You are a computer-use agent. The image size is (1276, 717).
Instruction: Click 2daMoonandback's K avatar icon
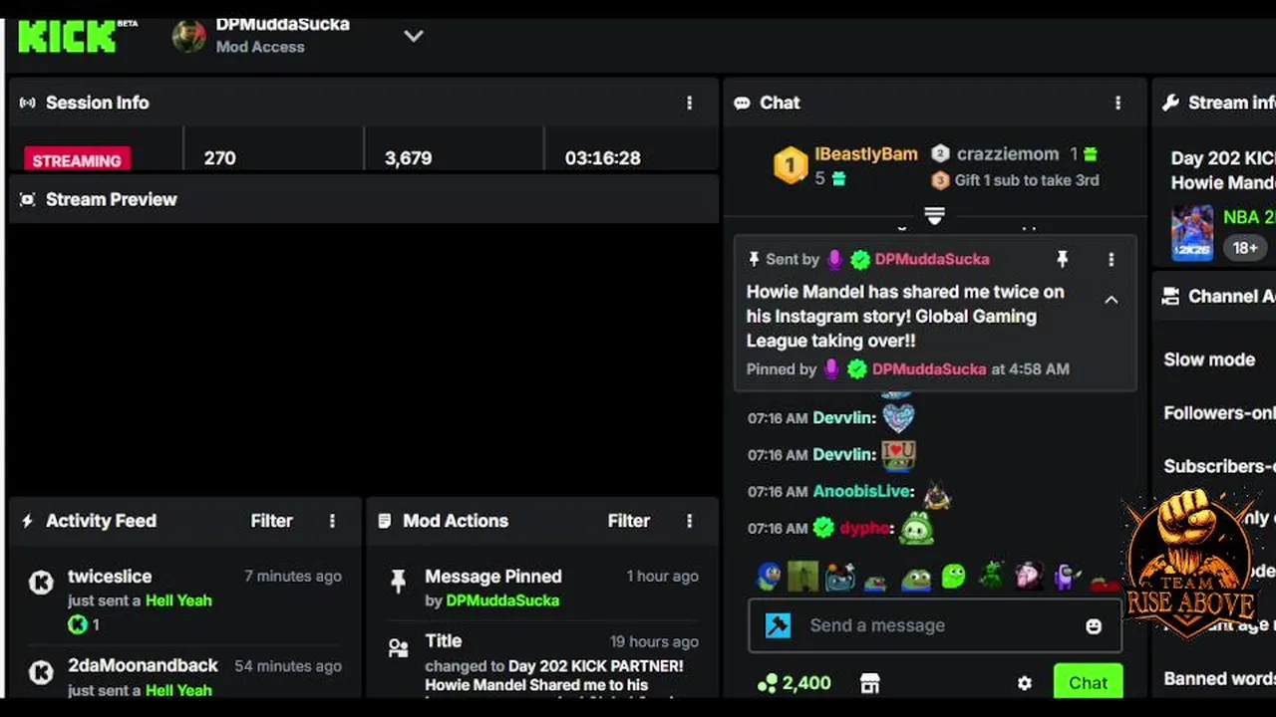[x=41, y=672]
